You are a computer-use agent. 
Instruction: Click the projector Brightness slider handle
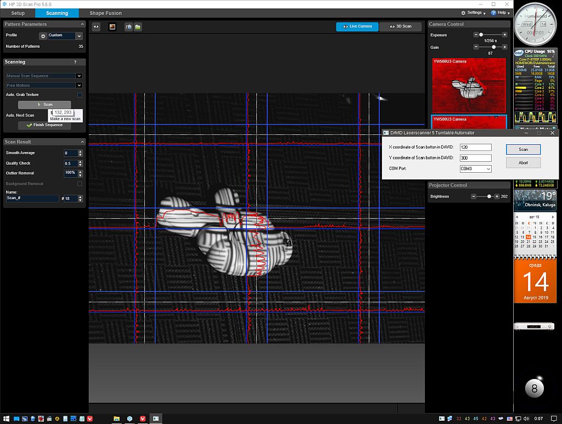click(490, 196)
